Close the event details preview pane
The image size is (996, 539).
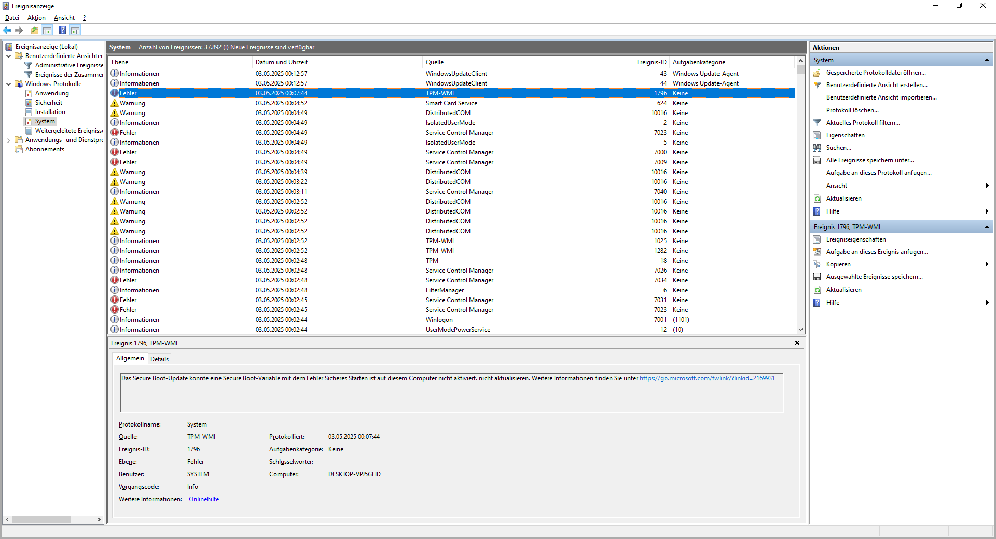pyautogui.click(x=797, y=343)
